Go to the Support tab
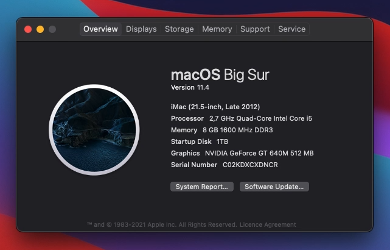The image size is (390, 250). (255, 29)
